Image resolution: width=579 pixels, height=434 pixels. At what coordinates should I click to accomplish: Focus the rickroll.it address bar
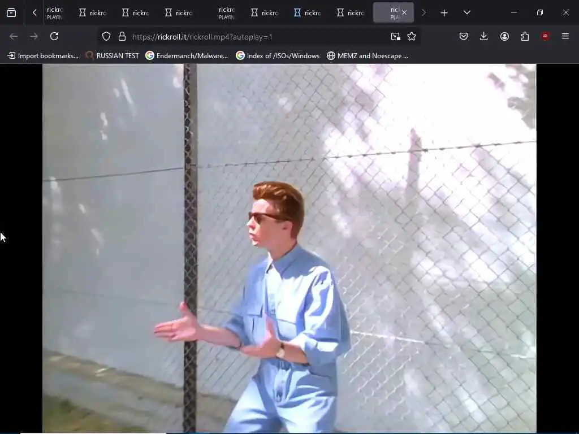point(258,37)
